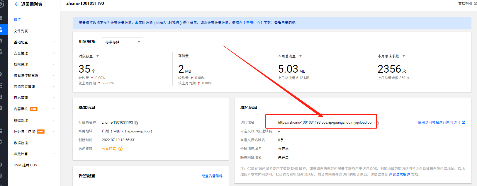Open the 标准存储 storage type dropdown
Image resolution: width=477 pixels, height=186 pixels.
122,42
